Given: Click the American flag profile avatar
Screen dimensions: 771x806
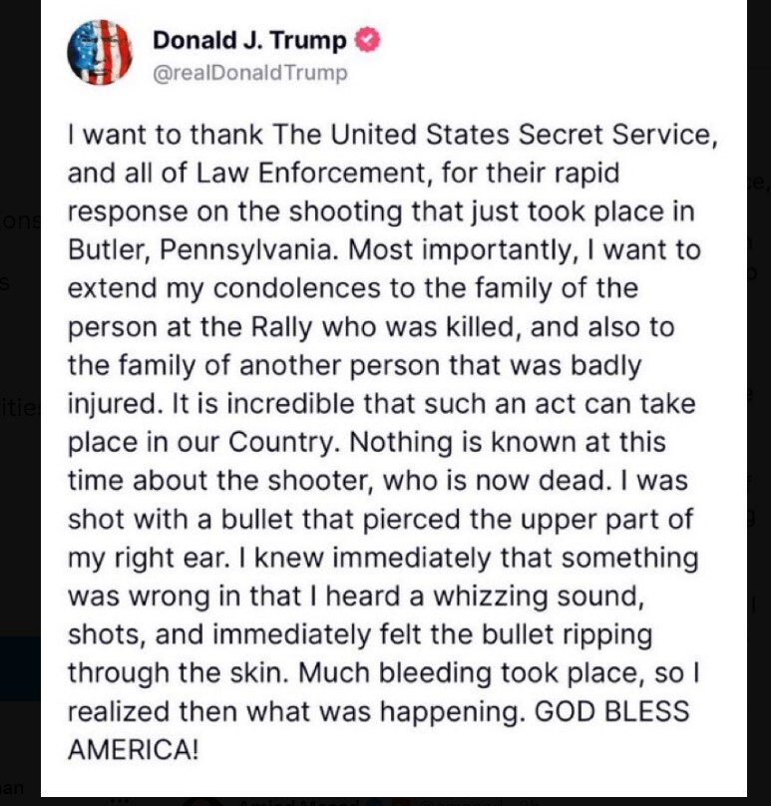Looking at the screenshot, I should point(100,53).
